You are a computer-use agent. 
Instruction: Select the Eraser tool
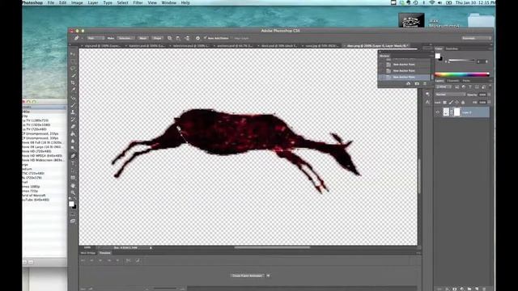point(73,127)
